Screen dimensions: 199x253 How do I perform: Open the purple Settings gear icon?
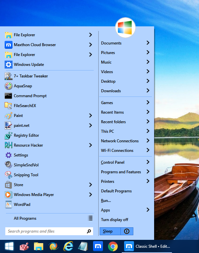coord(8,155)
